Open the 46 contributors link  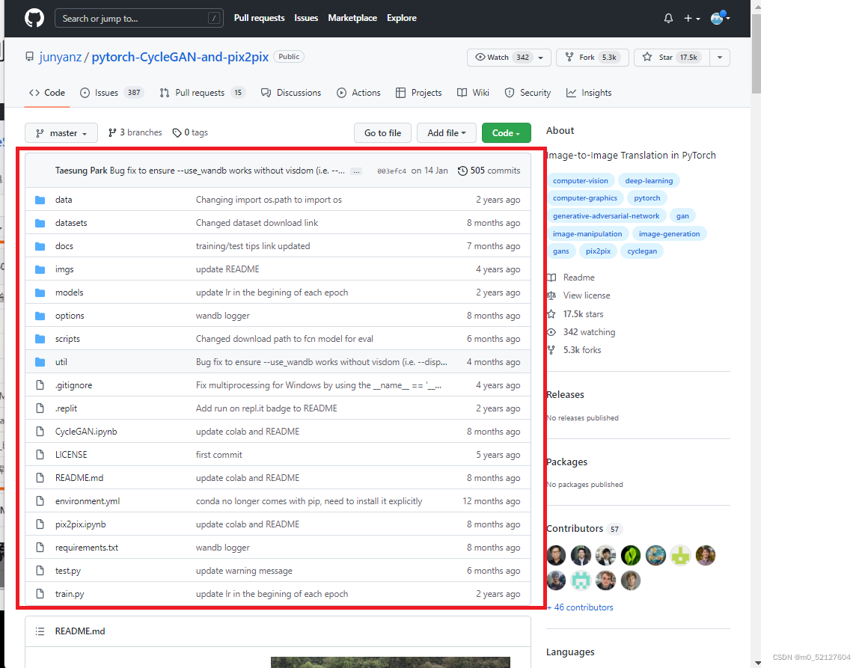580,607
